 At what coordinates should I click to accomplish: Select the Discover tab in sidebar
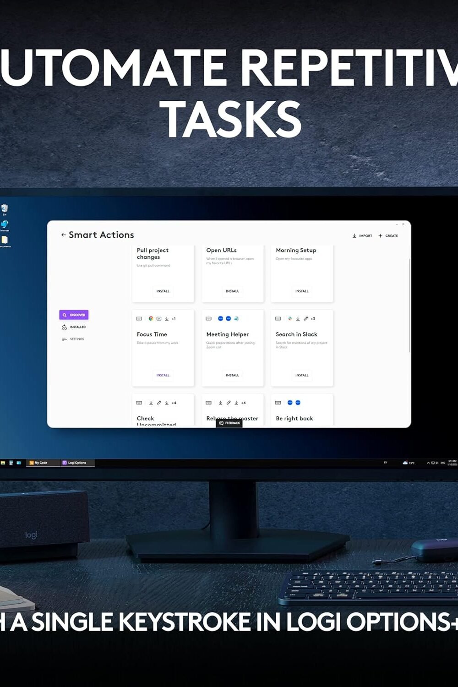[74, 315]
